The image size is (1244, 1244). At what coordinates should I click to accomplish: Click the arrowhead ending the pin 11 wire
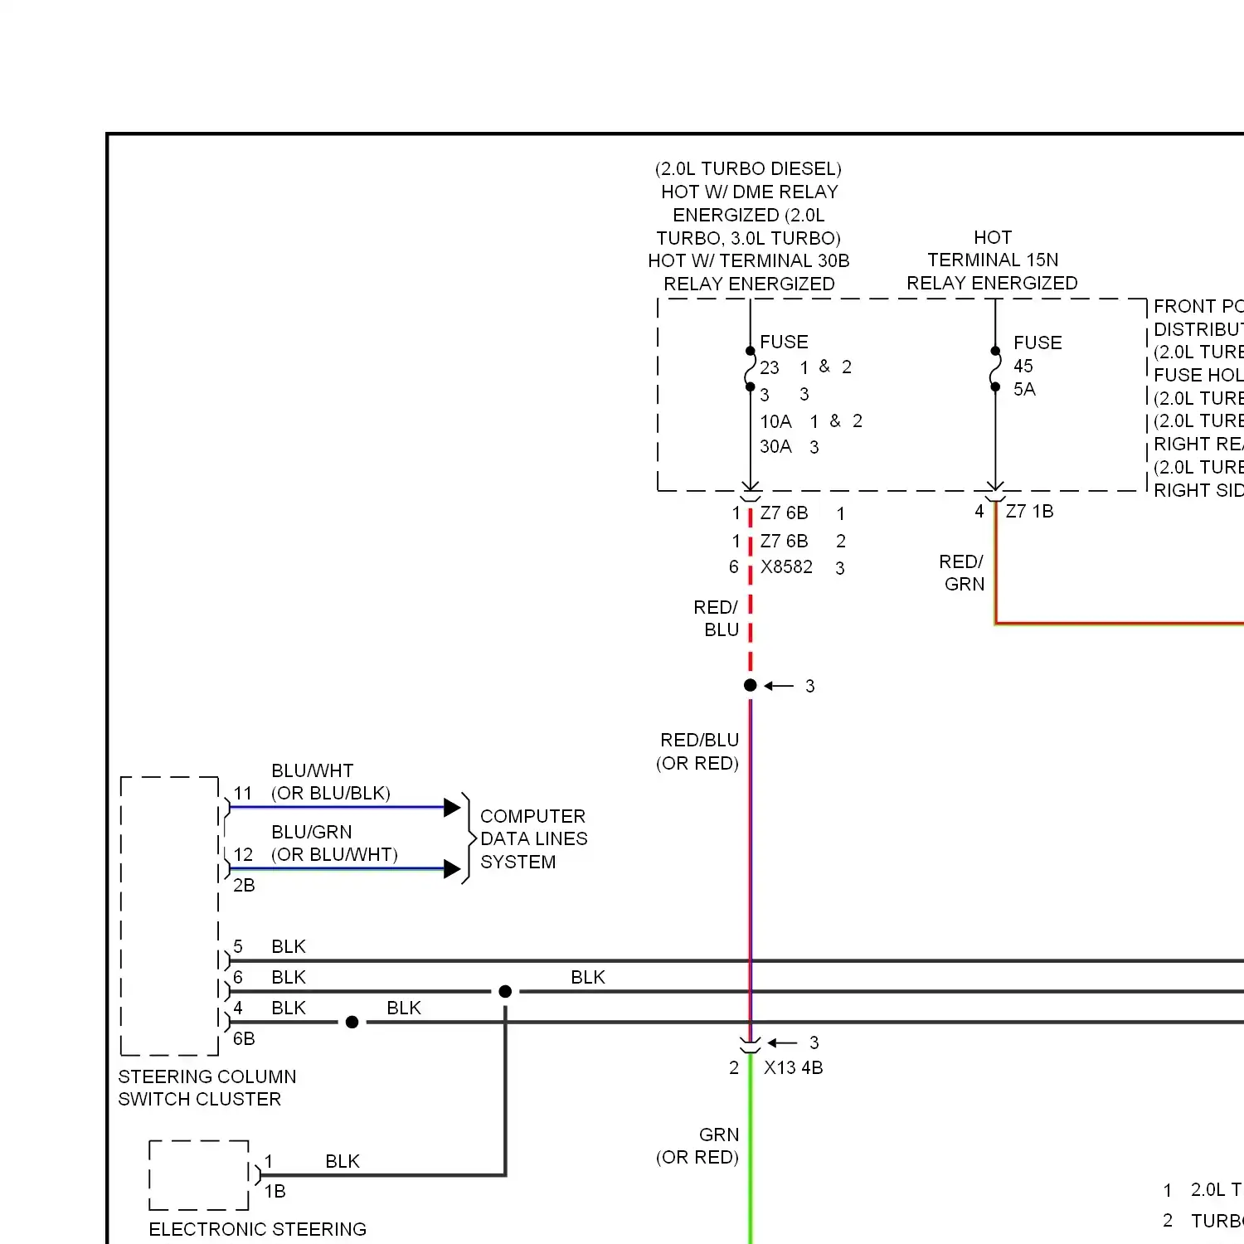click(x=452, y=807)
